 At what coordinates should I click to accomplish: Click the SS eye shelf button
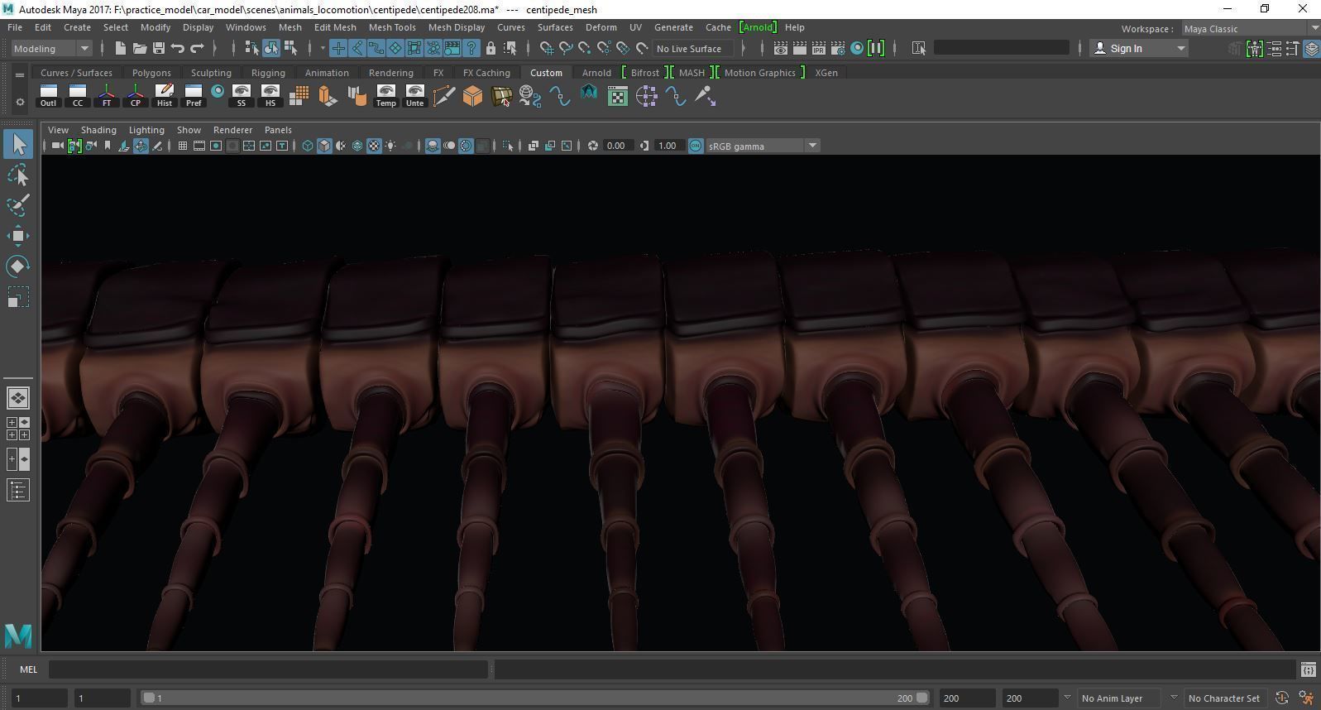coord(241,96)
